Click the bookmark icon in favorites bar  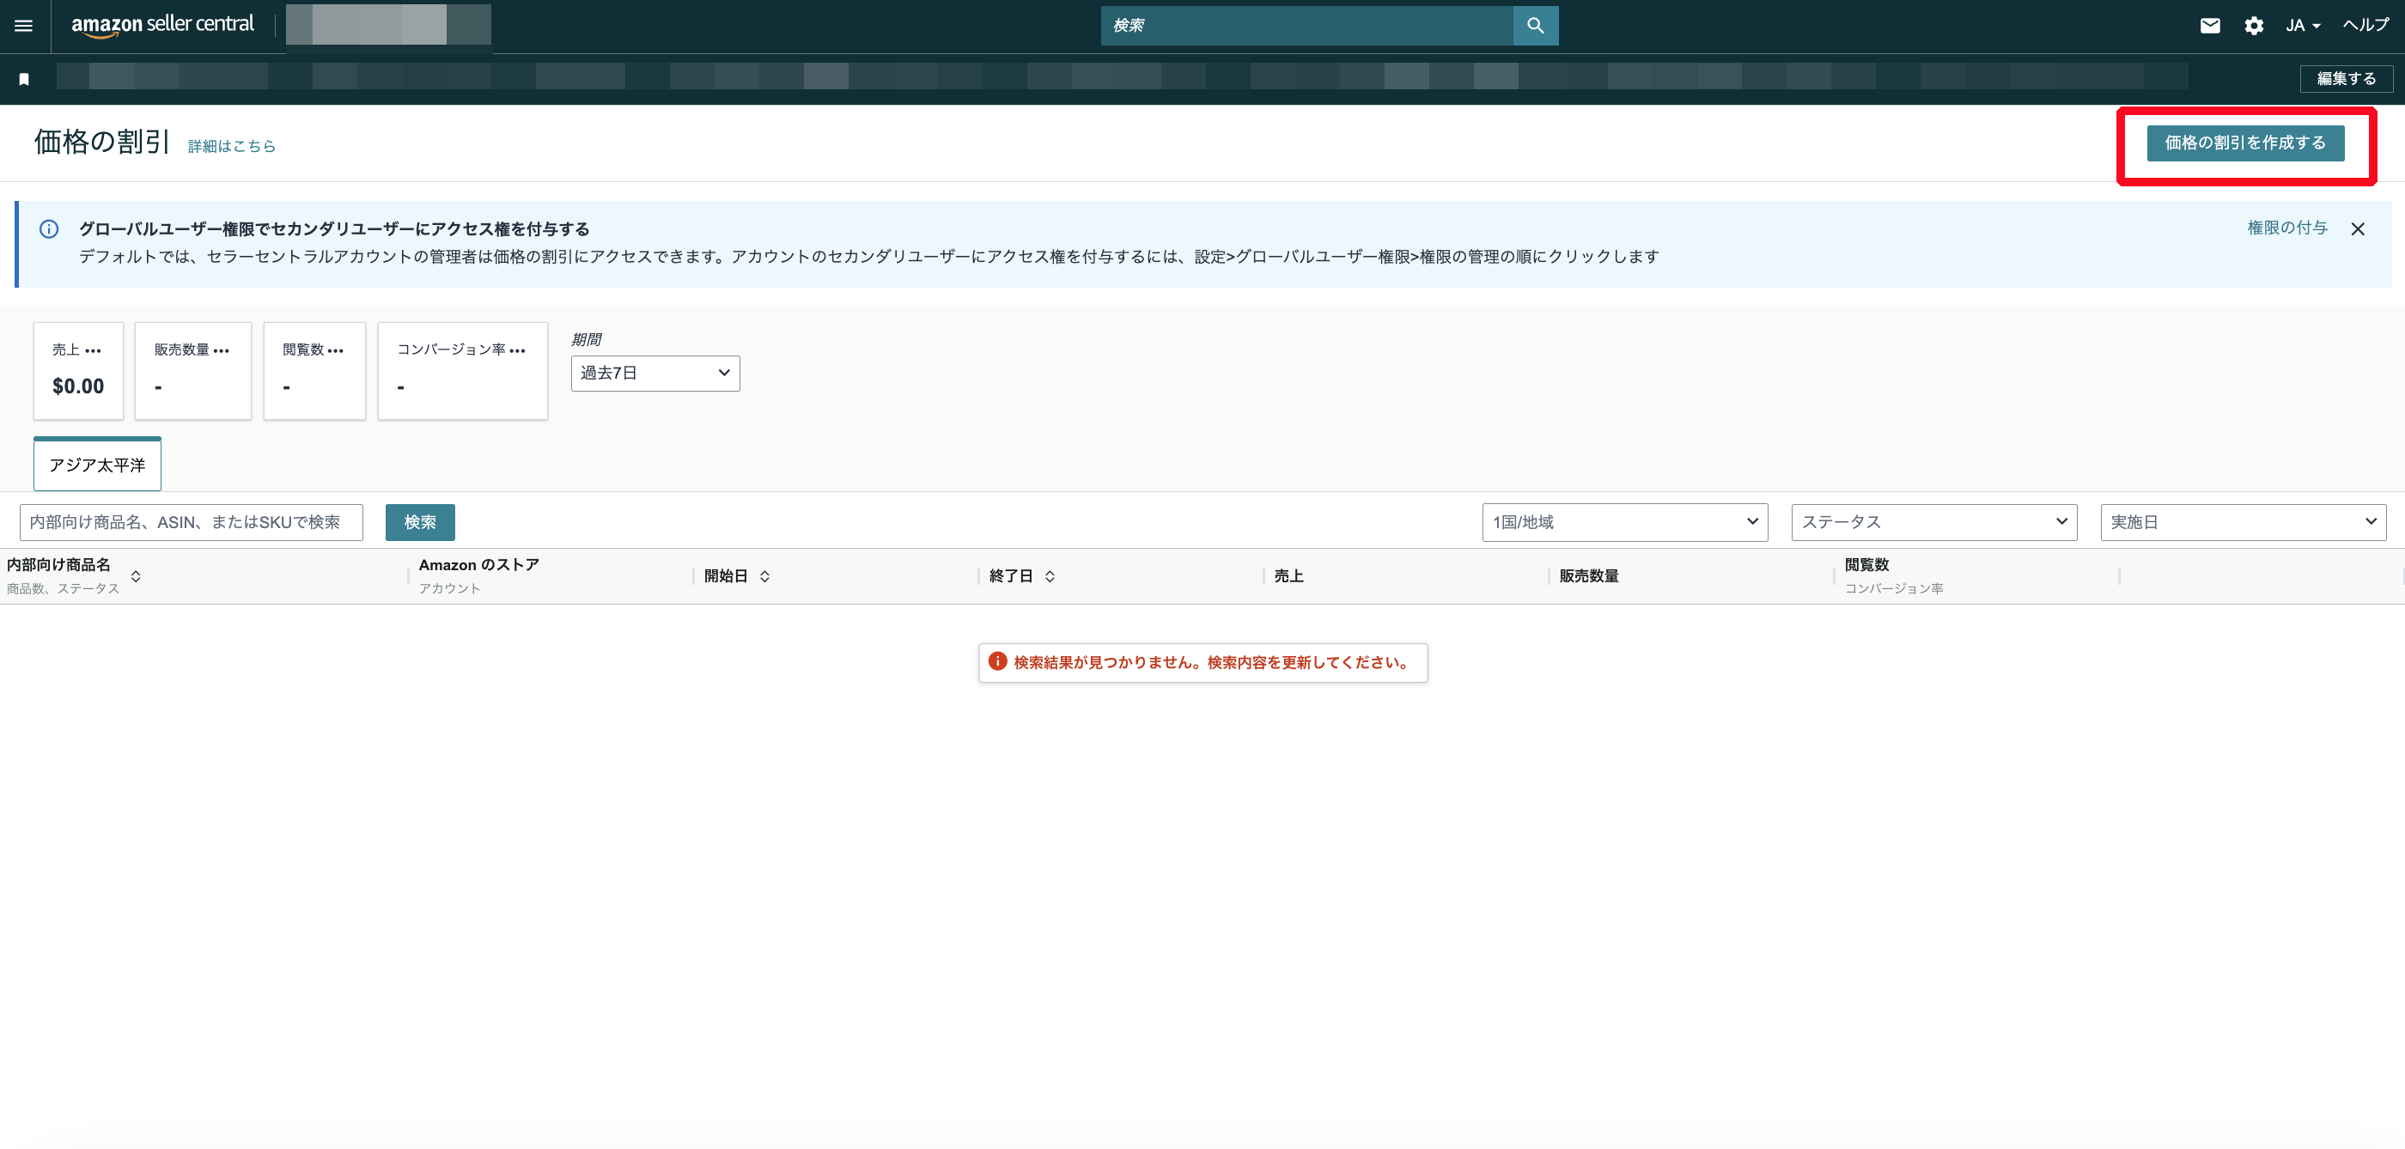(x=24, y=79)
